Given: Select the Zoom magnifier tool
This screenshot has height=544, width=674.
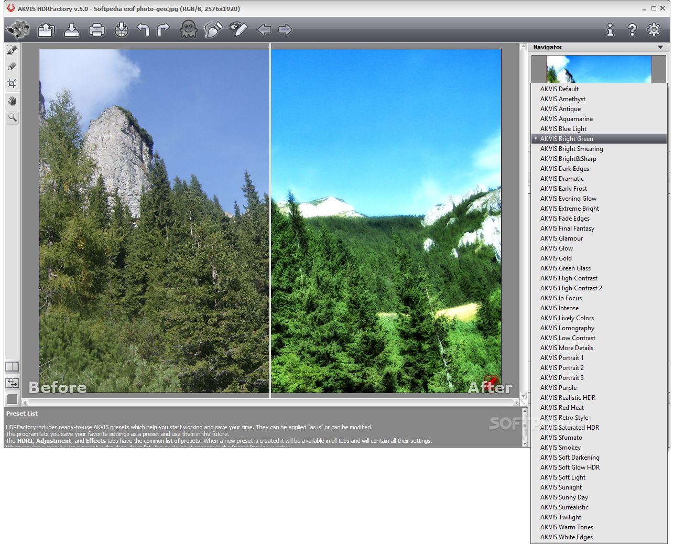Looking at the screenshot, I should [12, 117].
